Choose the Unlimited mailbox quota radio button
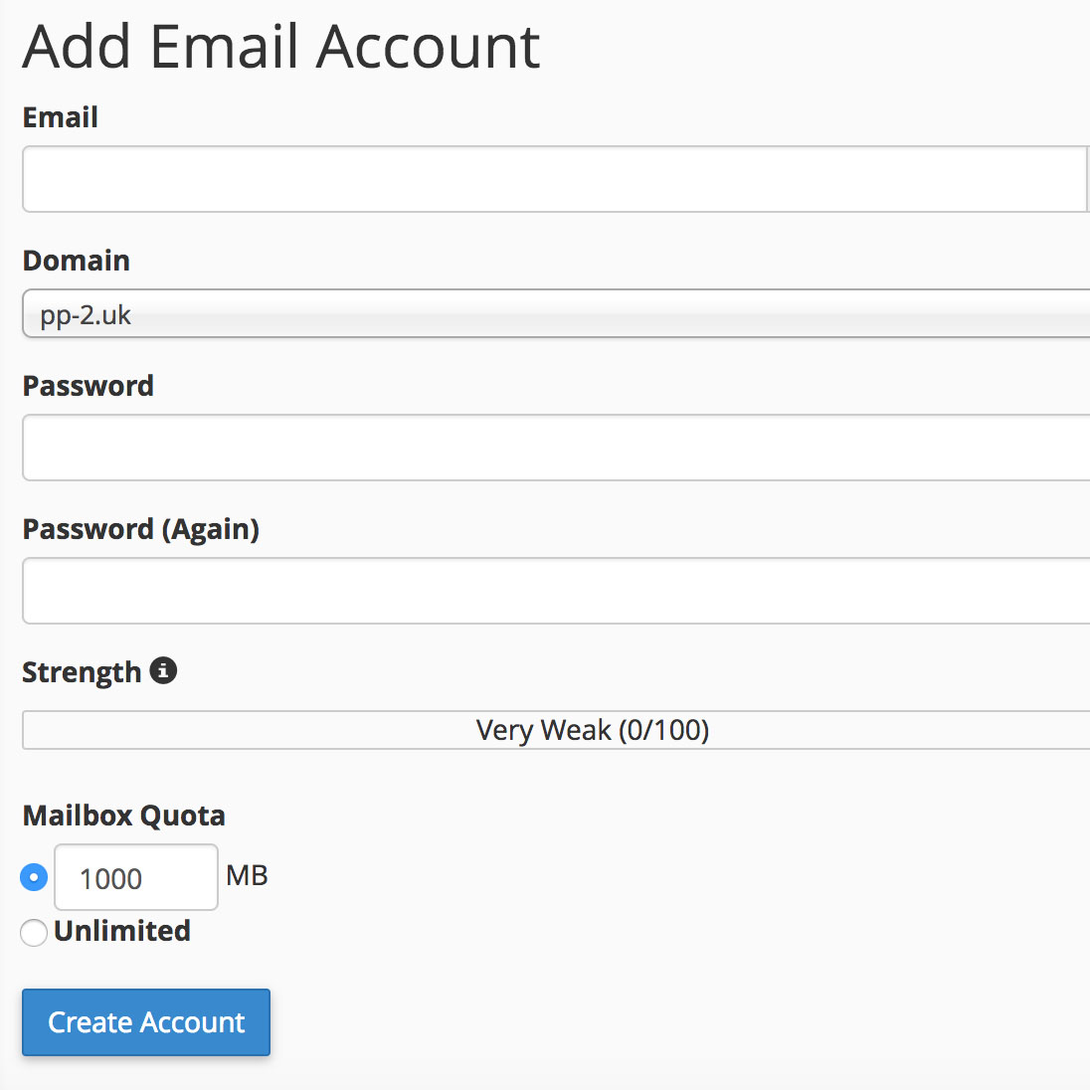 pos(34,933)
